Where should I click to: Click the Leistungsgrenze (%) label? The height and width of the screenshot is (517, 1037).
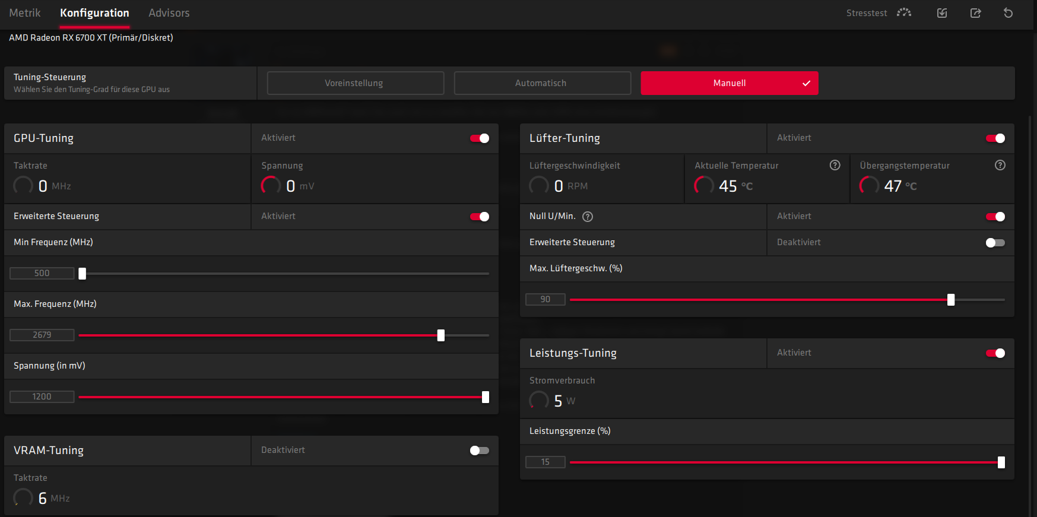point(570,431)
